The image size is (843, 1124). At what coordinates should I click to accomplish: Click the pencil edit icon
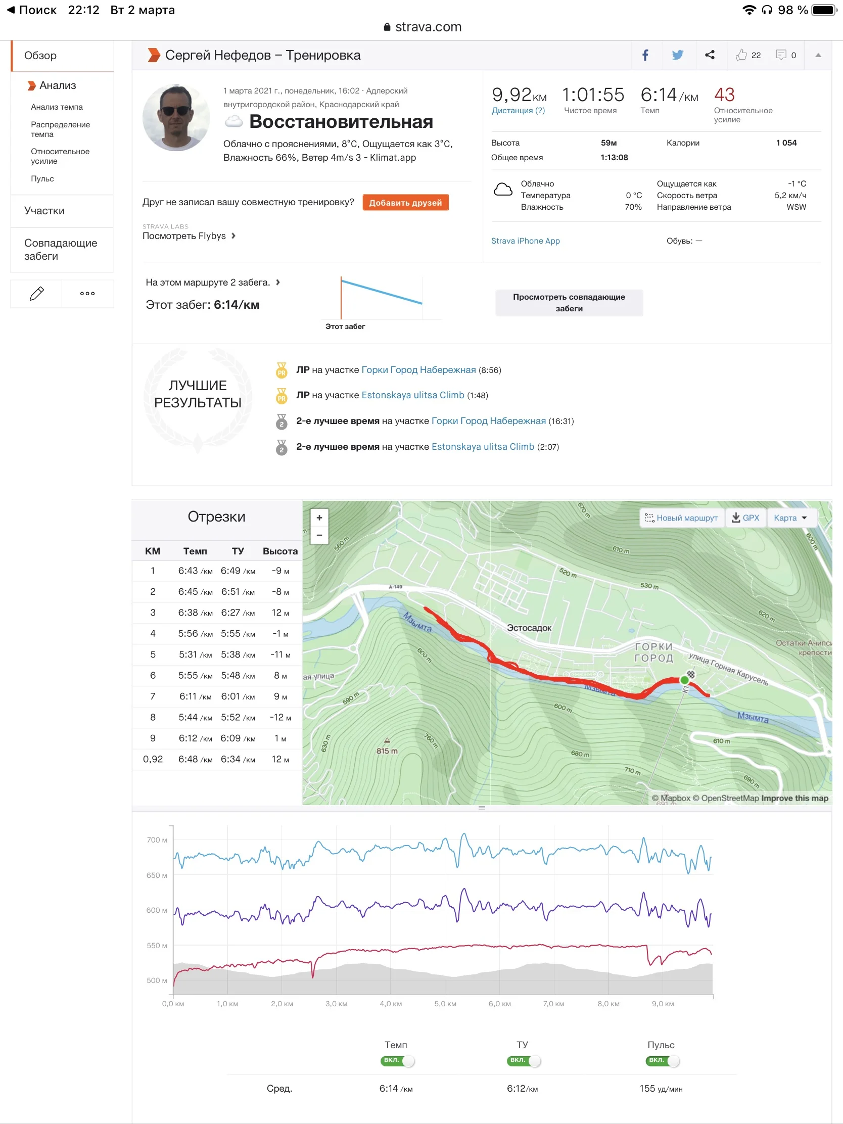(36, 293)
